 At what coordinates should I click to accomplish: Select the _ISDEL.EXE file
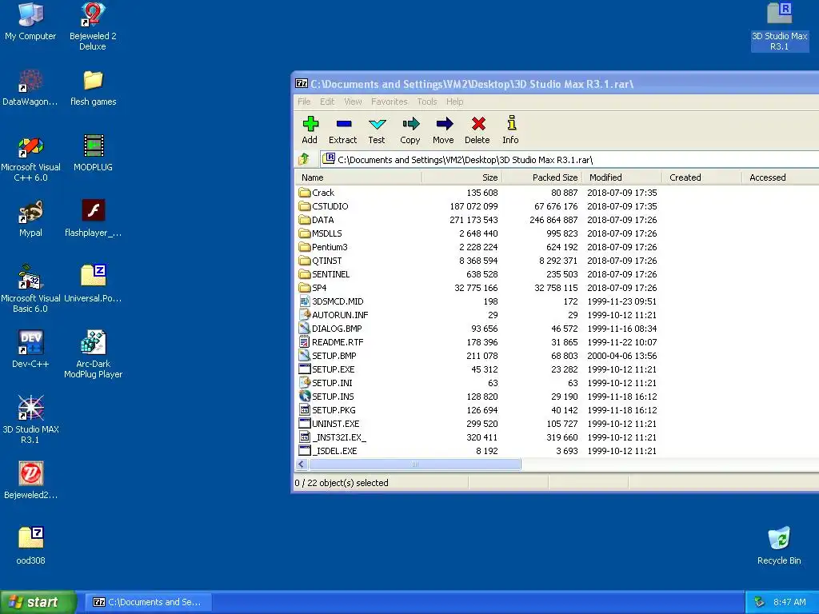pyautogui.click(x=328, y=451)
